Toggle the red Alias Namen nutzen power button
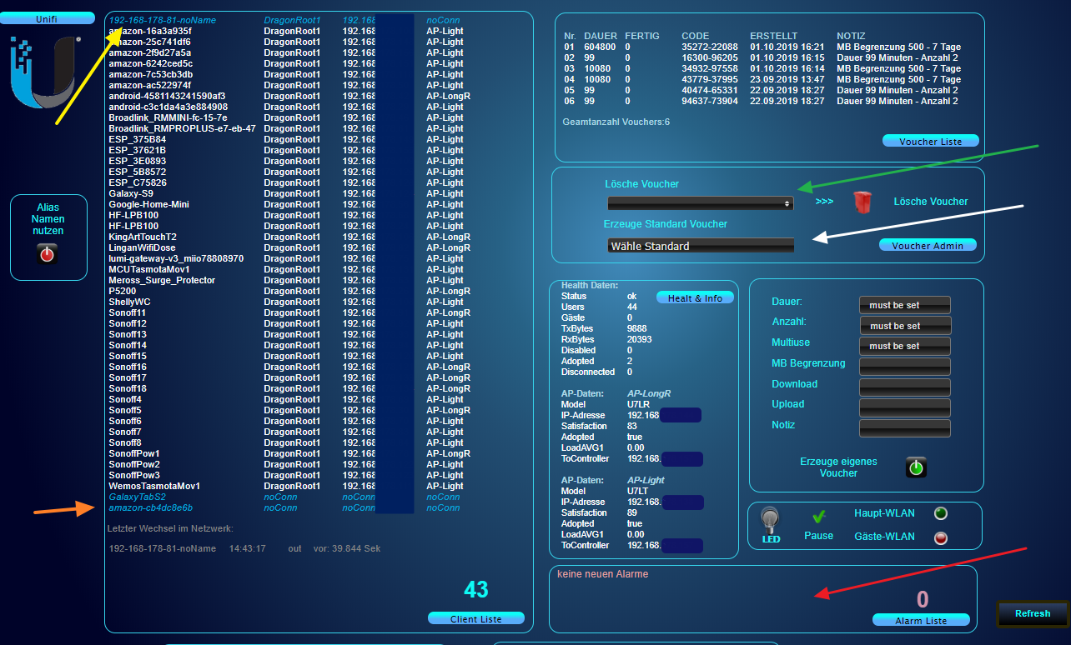Screen dimensions: 1071x645 (47, 255)
